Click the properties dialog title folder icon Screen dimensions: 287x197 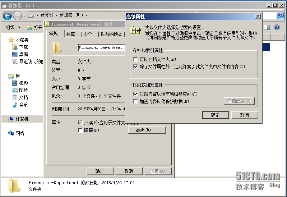click(x=47, y=24)
